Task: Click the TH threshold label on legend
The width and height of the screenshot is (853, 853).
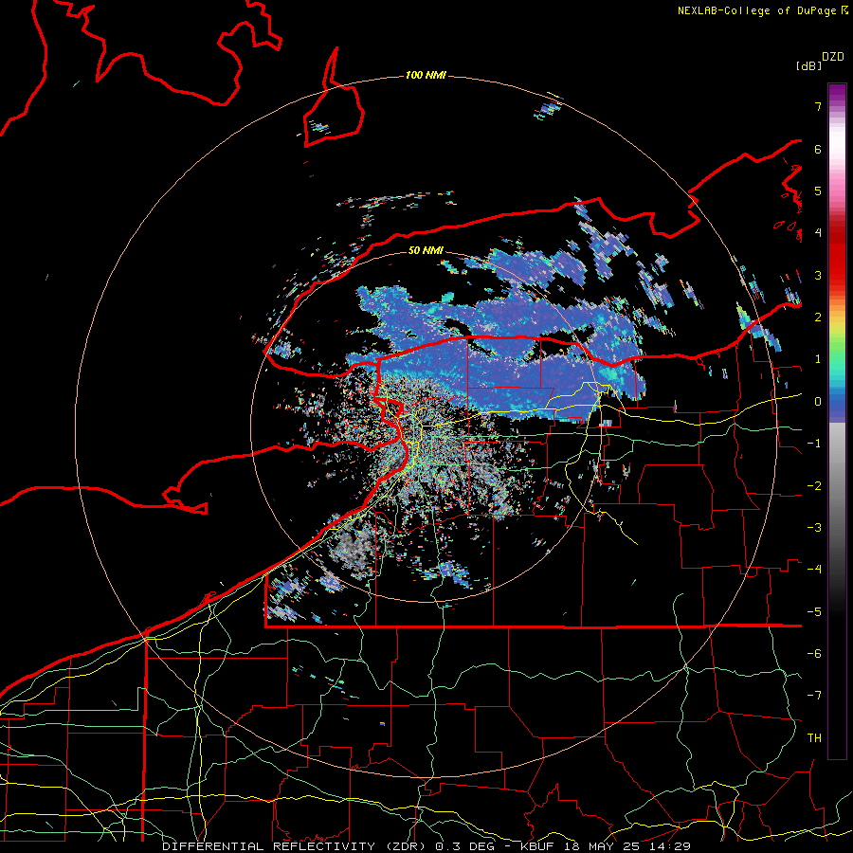Action: click(814, 738)
